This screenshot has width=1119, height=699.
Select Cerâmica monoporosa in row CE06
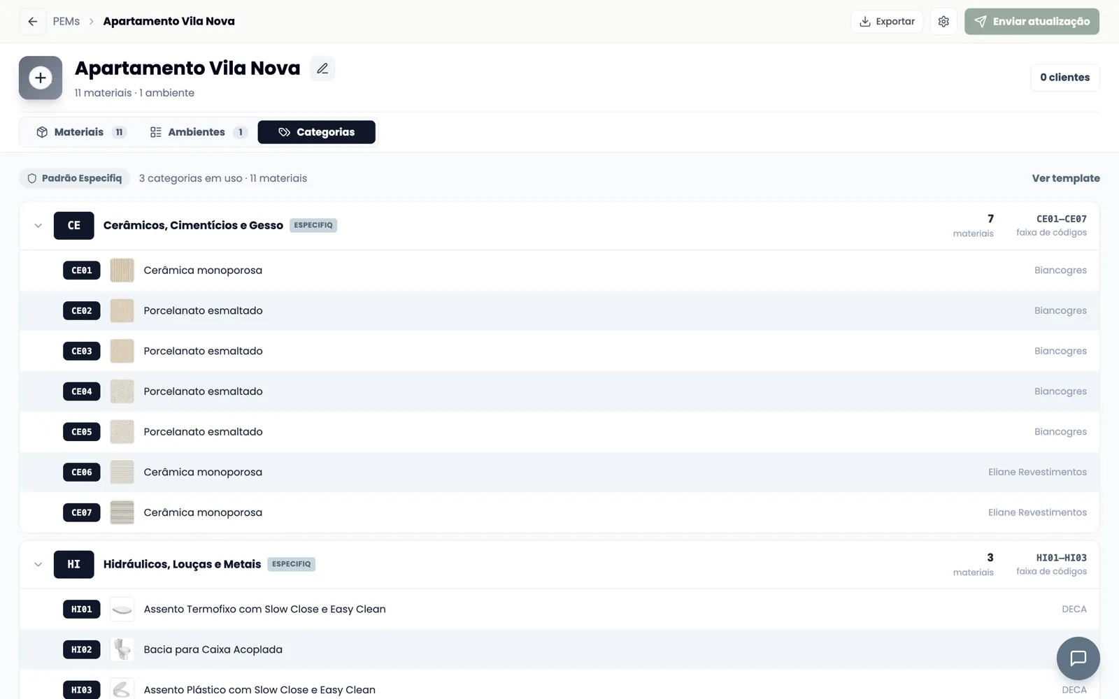click(203, 473)
